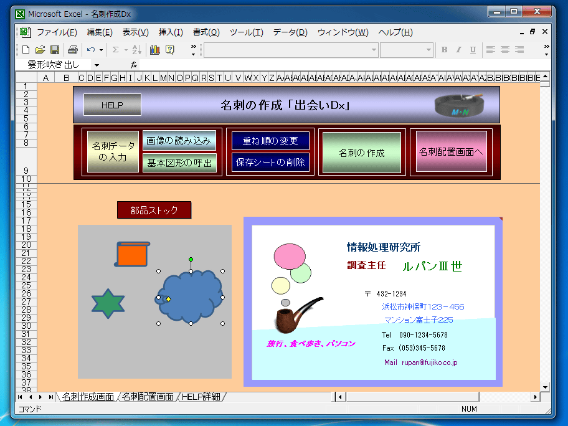Switch to the 名刺配置画面 sheet tab

click(x=148, y=397)
